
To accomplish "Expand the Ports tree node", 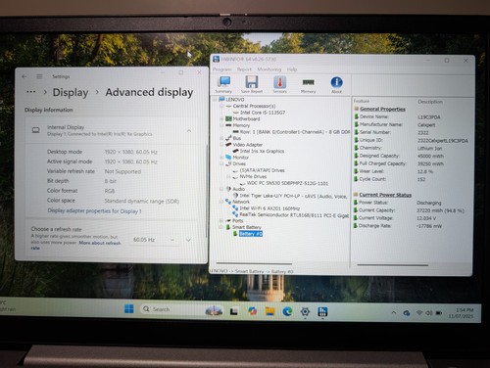I will (221, 220).
